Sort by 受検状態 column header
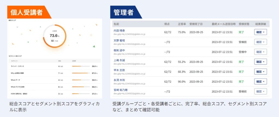279x117 pixels. pos(243,24)
